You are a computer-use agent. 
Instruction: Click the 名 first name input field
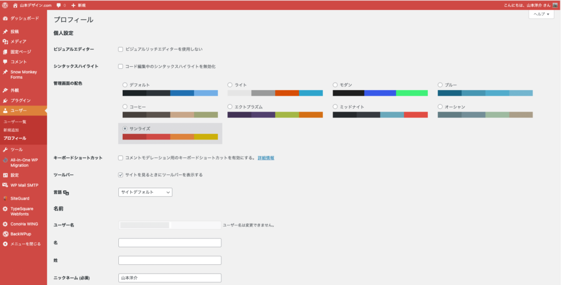tap(170, 243)
